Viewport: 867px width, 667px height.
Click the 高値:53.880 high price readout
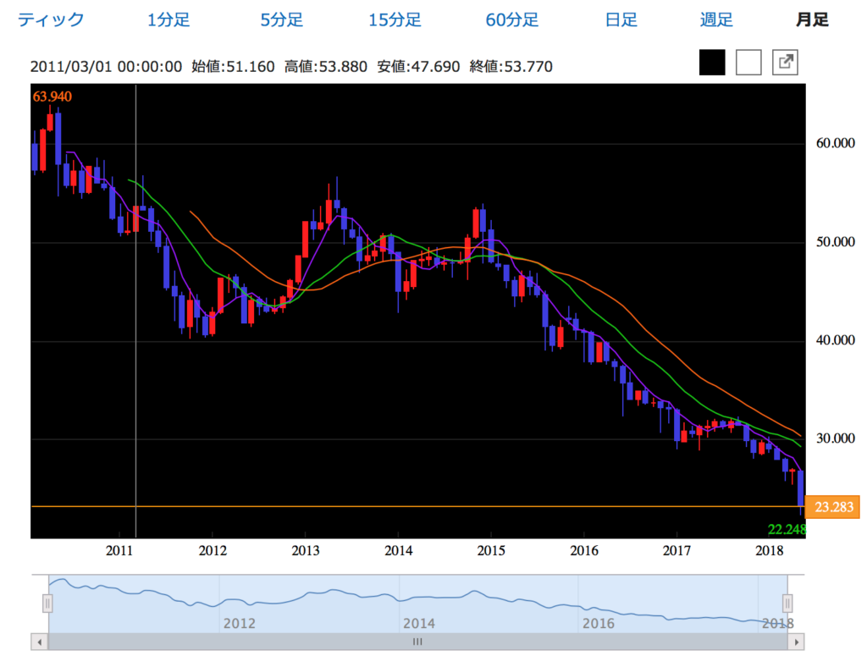[x=326, y=67]
